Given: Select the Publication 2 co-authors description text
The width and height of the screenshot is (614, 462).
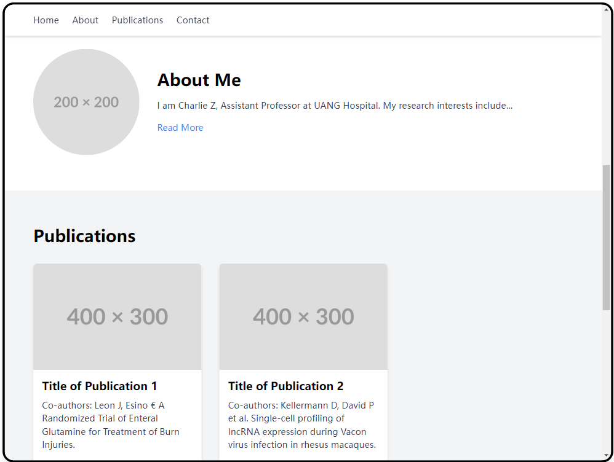Looking at the screenshot, I should click(302, 425).
